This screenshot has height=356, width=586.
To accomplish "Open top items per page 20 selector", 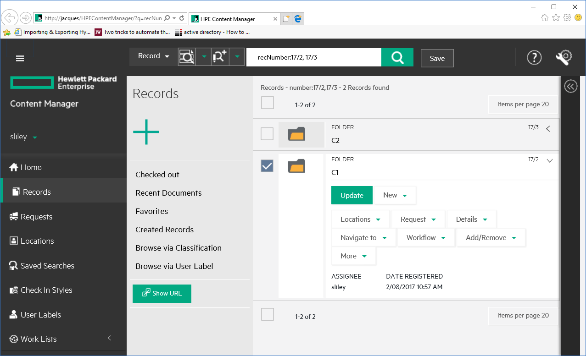I will [523, 104].
